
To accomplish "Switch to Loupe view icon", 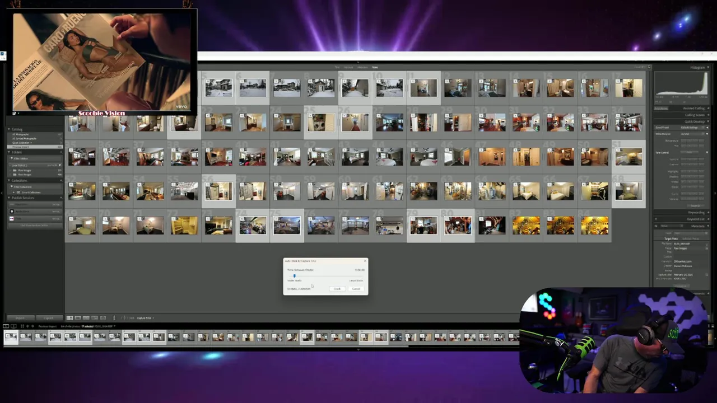I will [78, 318].
